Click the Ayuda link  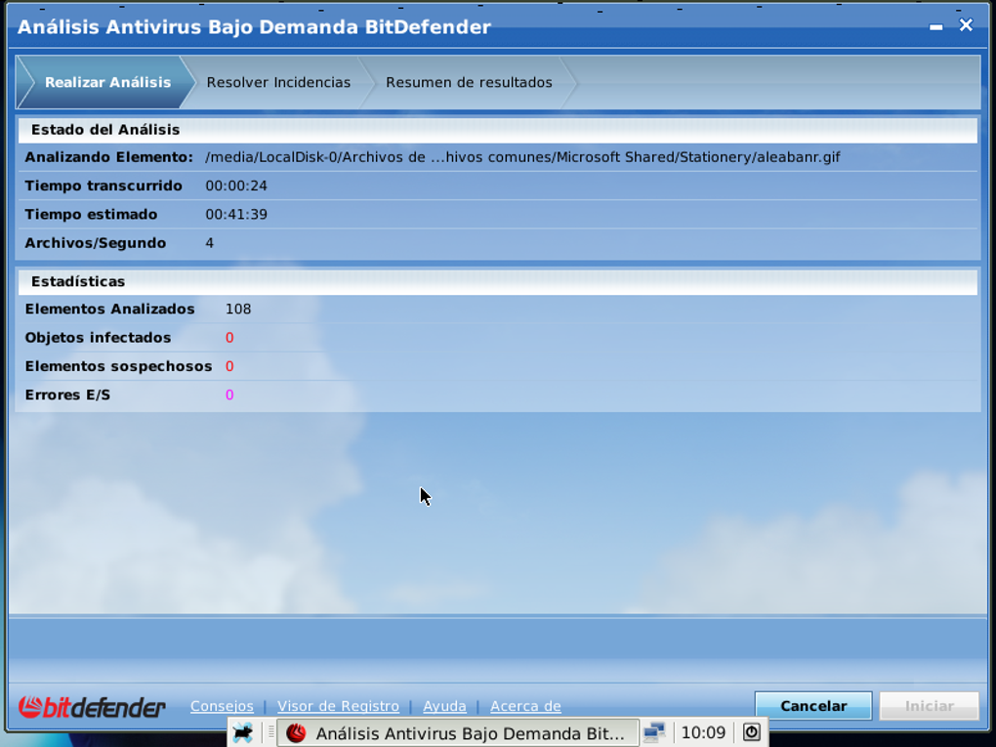[444, 706]
